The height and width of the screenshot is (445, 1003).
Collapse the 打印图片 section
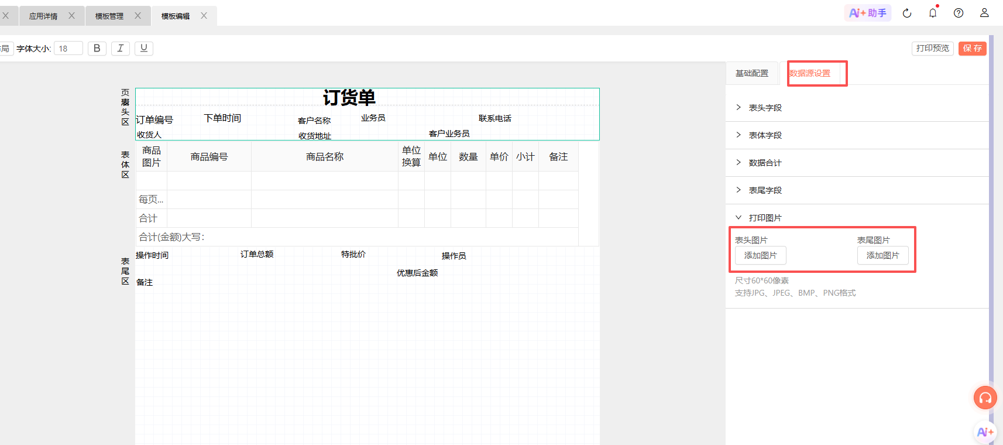point(857,218)
